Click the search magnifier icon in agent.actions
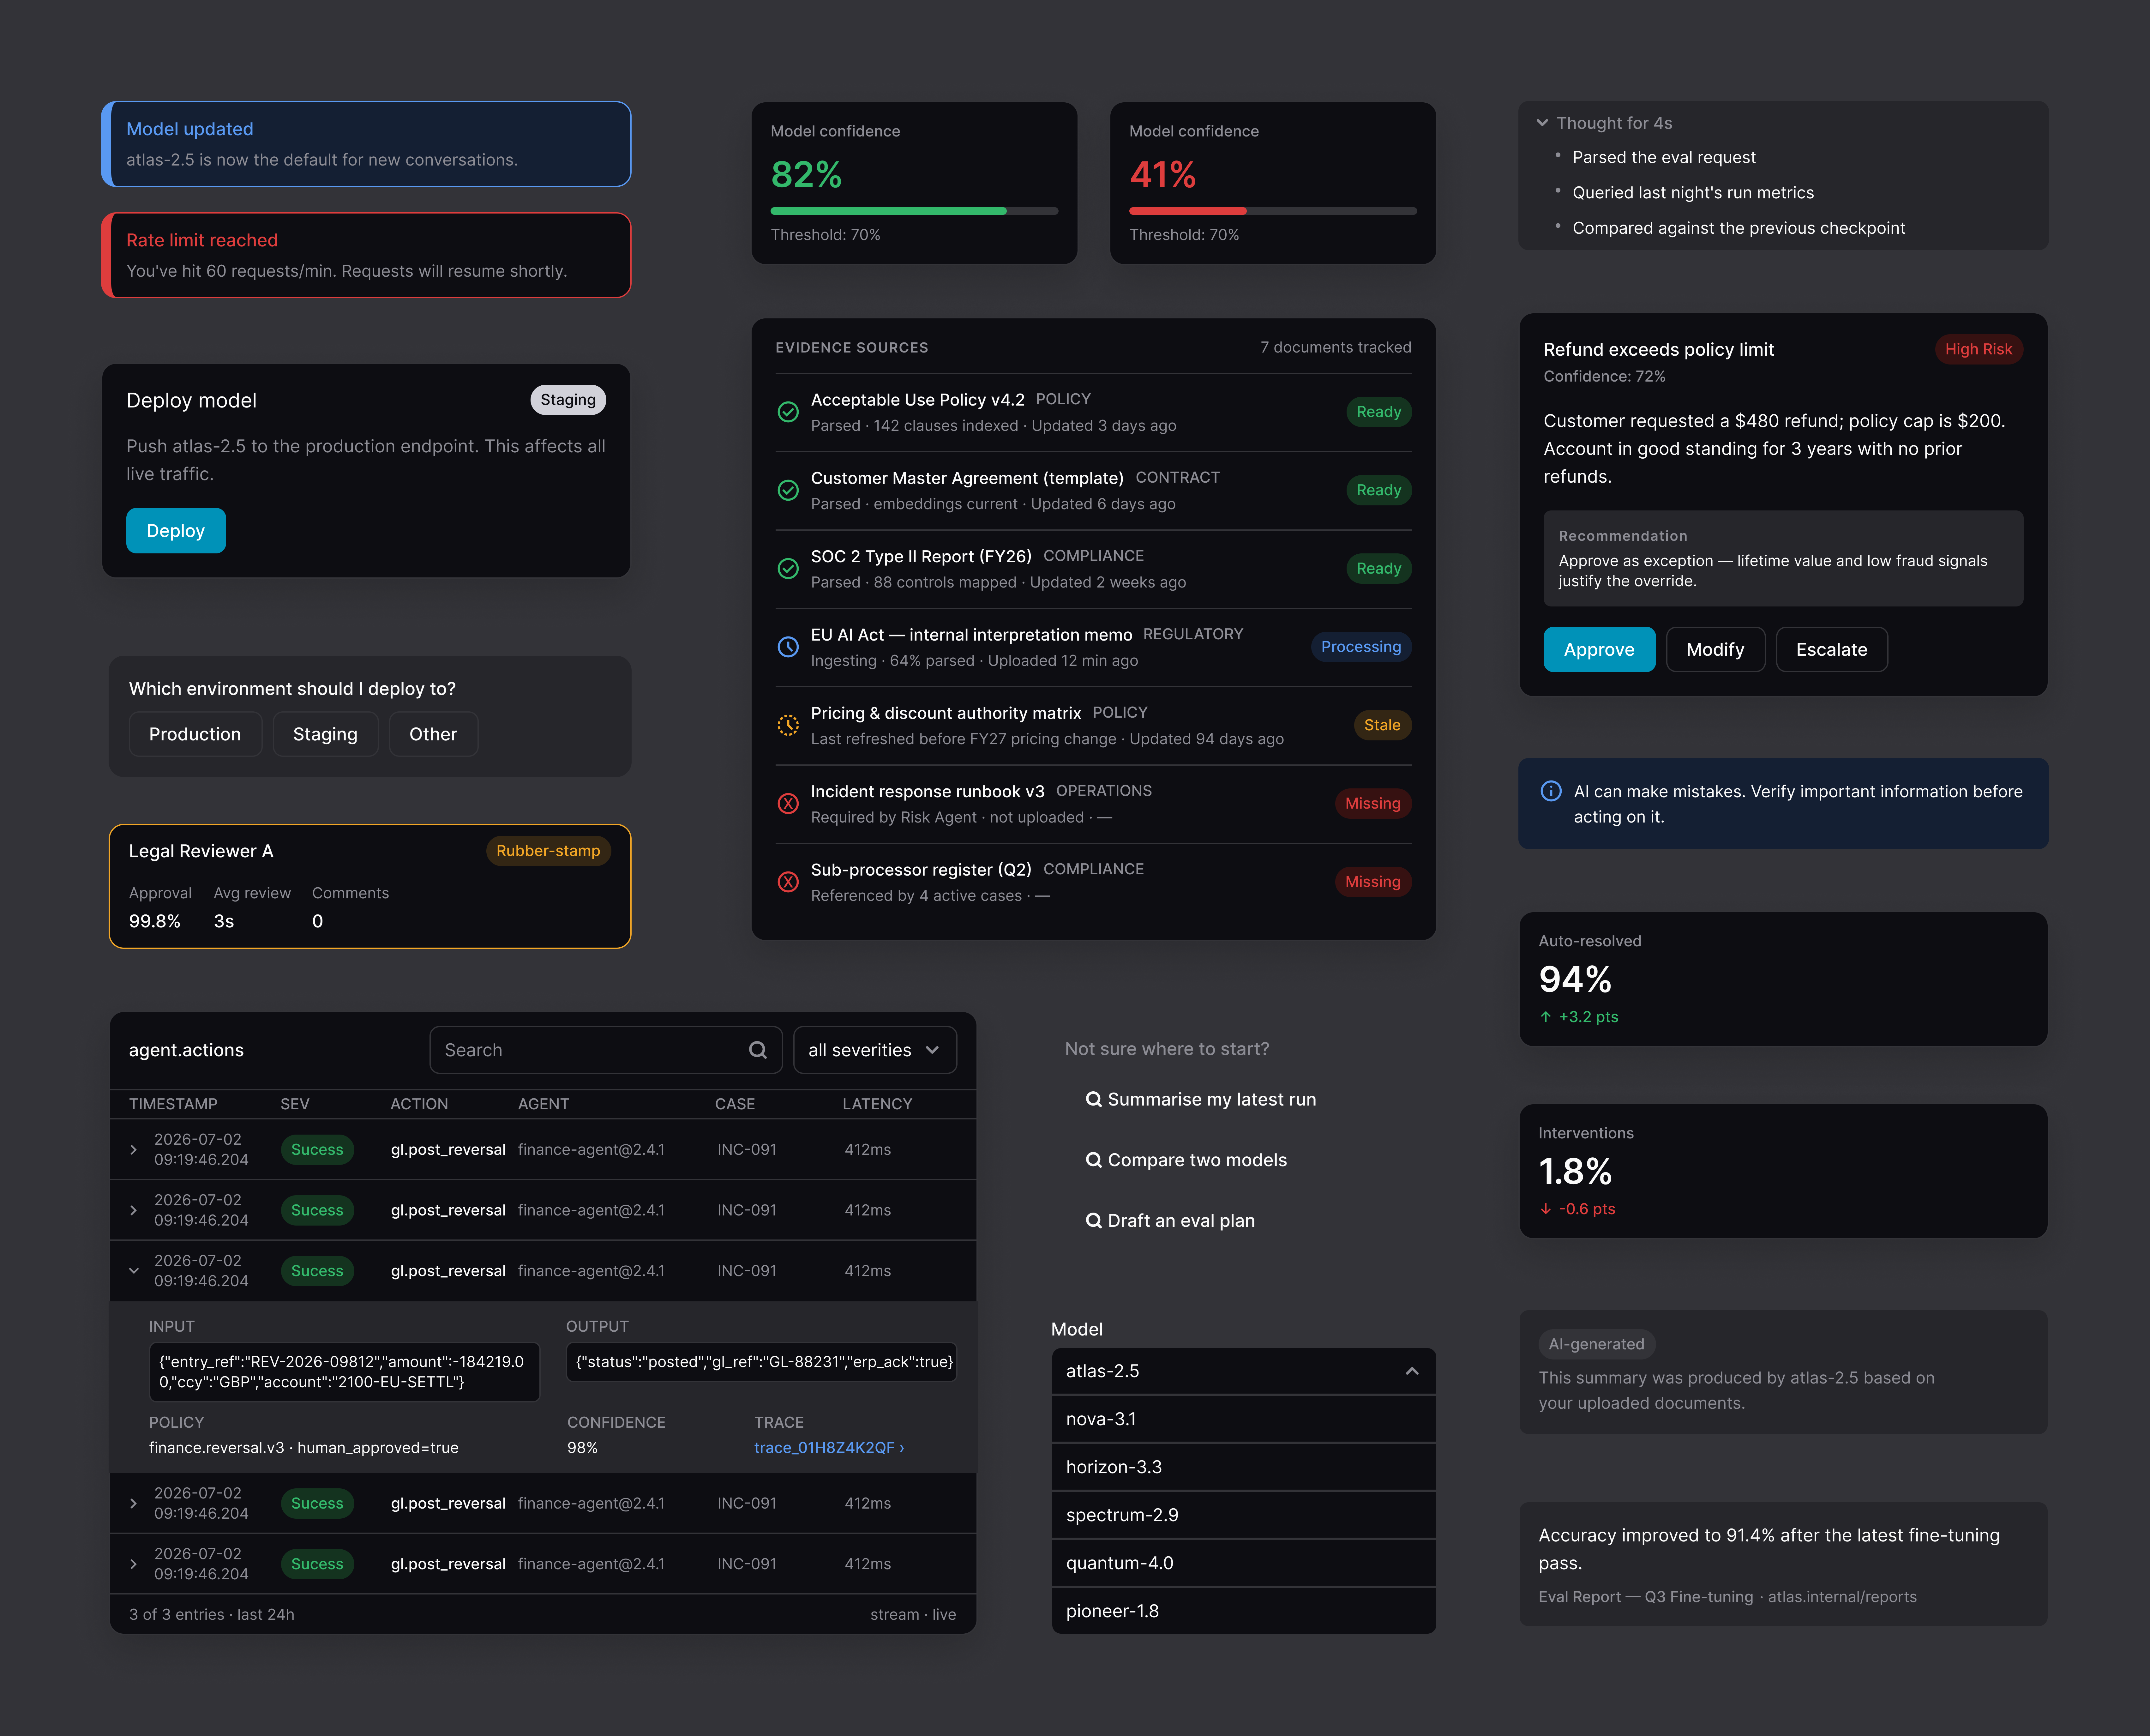 (758, 1050)
